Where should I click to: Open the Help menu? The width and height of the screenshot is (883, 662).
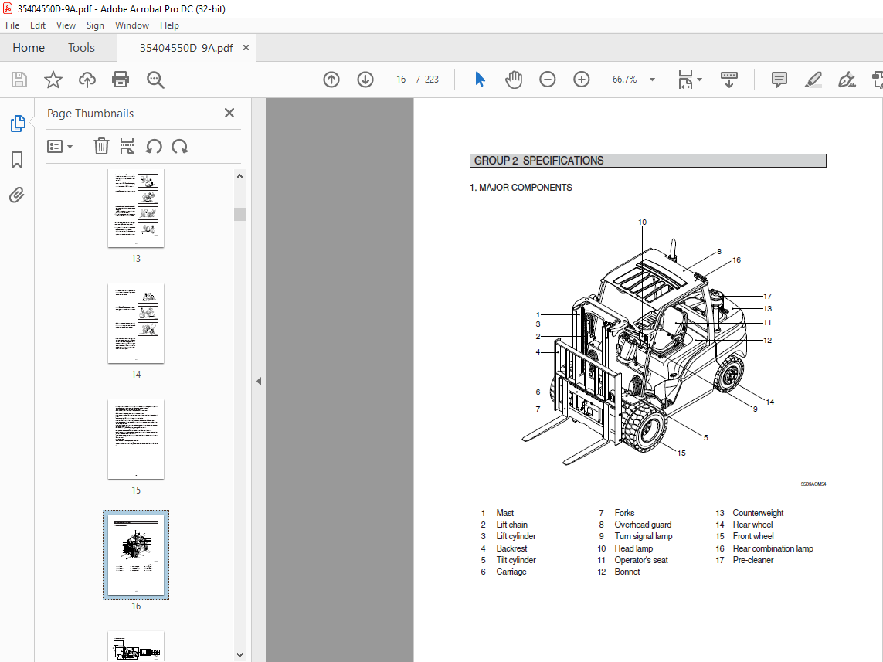point(169,25)
